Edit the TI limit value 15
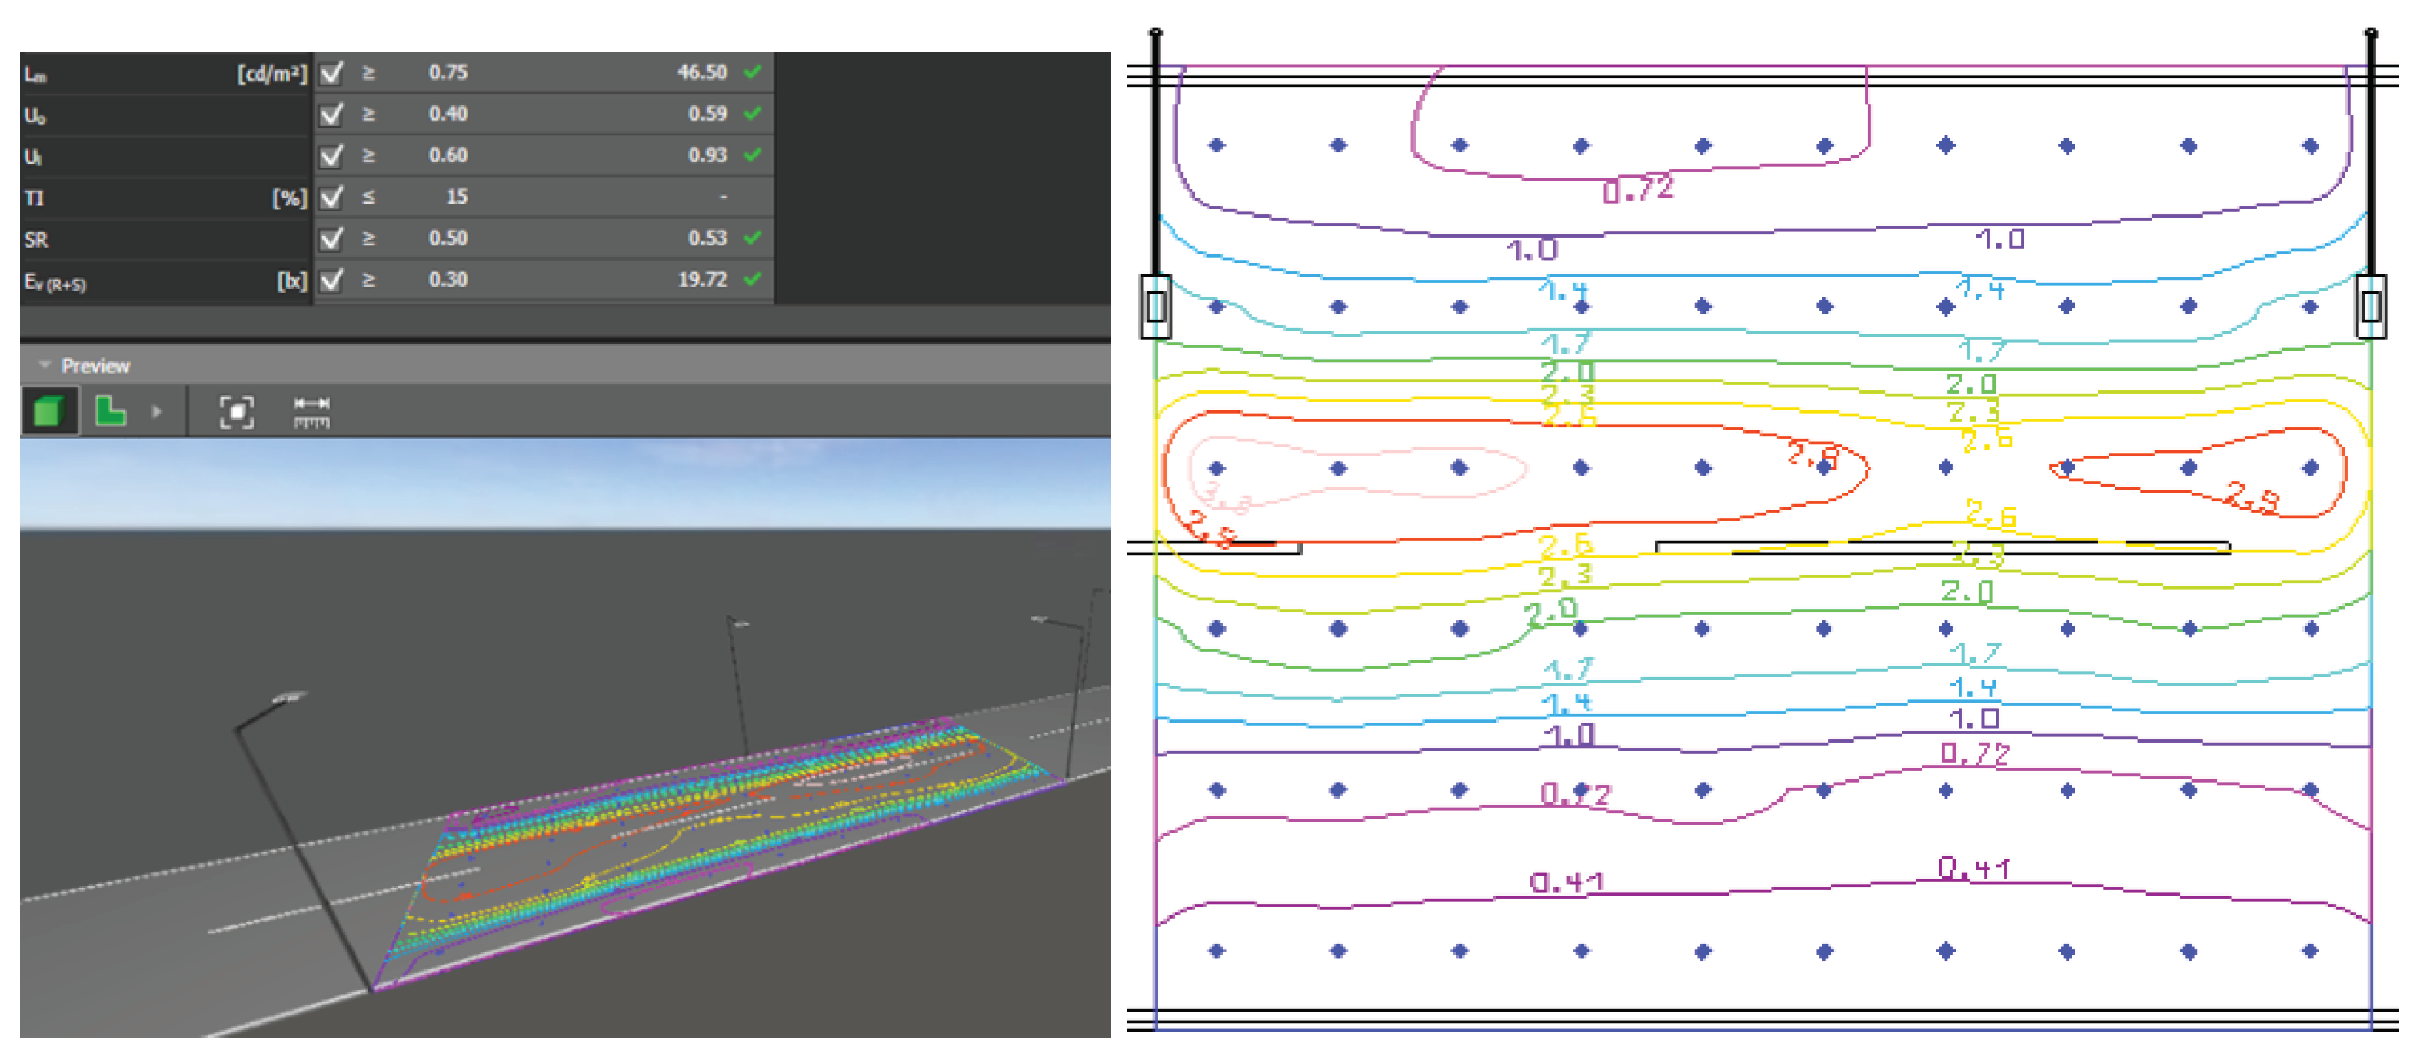2420x1060 pixels. [457, 198]
